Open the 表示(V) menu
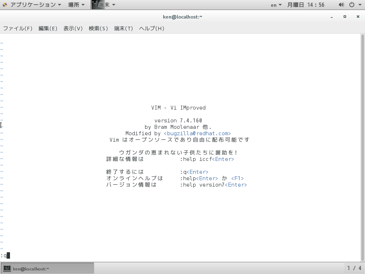 (x=73, y=28)
